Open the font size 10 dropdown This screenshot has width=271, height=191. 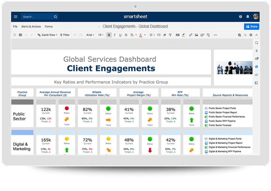point(101,35)
